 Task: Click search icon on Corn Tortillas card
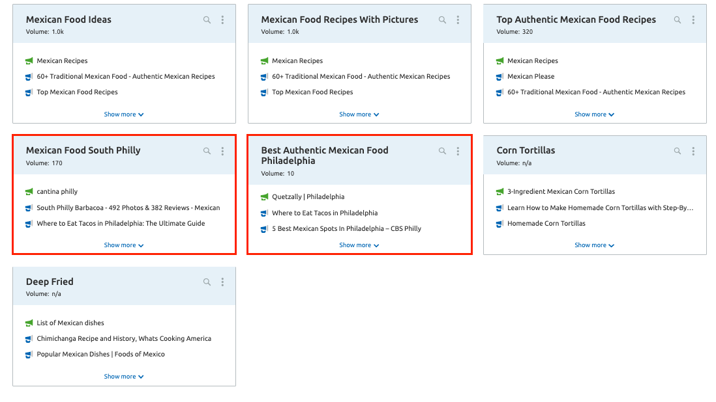[678, 151]
